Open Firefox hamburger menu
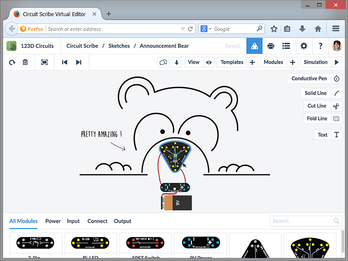The height and width of the screenshot is (261, 348). tap(336, 28)
